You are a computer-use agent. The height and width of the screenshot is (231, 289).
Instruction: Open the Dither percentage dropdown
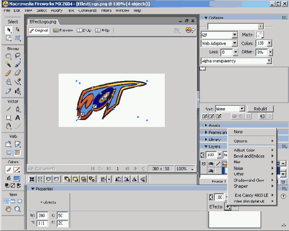270,52
